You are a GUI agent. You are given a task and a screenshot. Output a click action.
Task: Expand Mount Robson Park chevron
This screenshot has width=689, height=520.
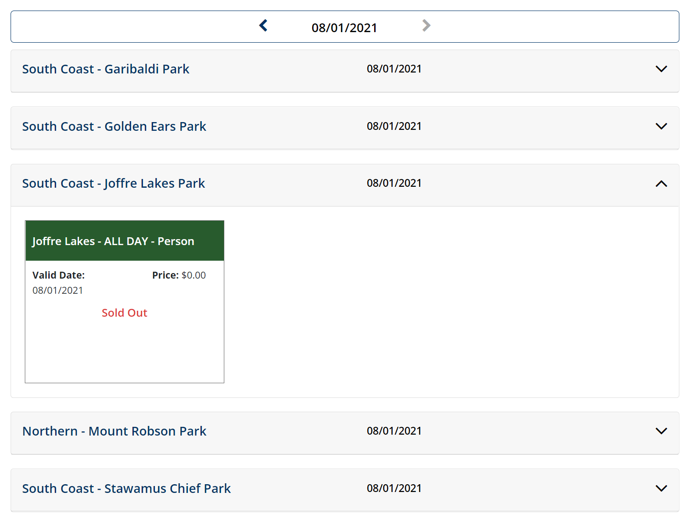click(661, 431)
